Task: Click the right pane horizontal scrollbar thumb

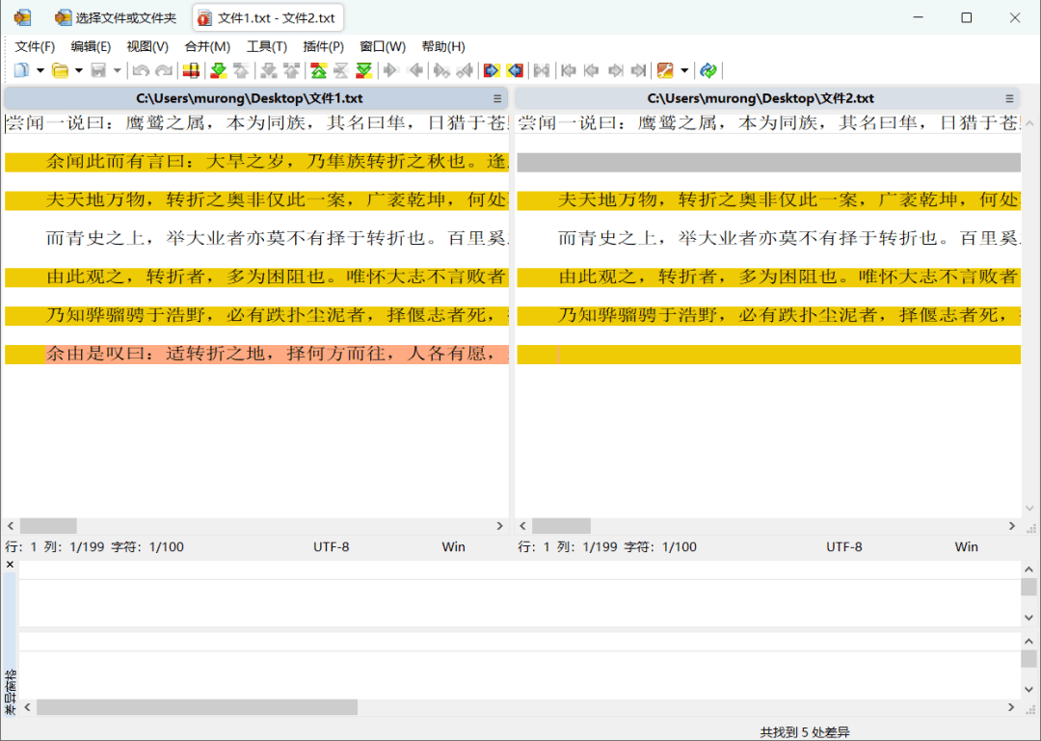Action: click(561, 526)
